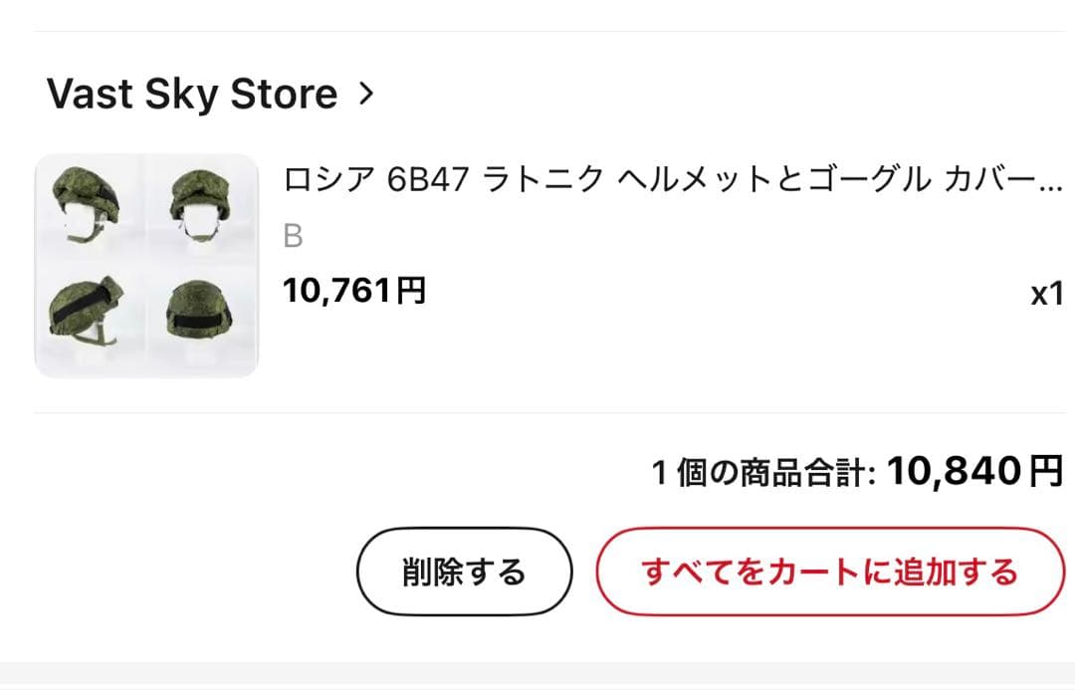Tap the 1個の商品合計 label
The width and height of the screenshot is (1075, 690).
[x=763, y=473]
